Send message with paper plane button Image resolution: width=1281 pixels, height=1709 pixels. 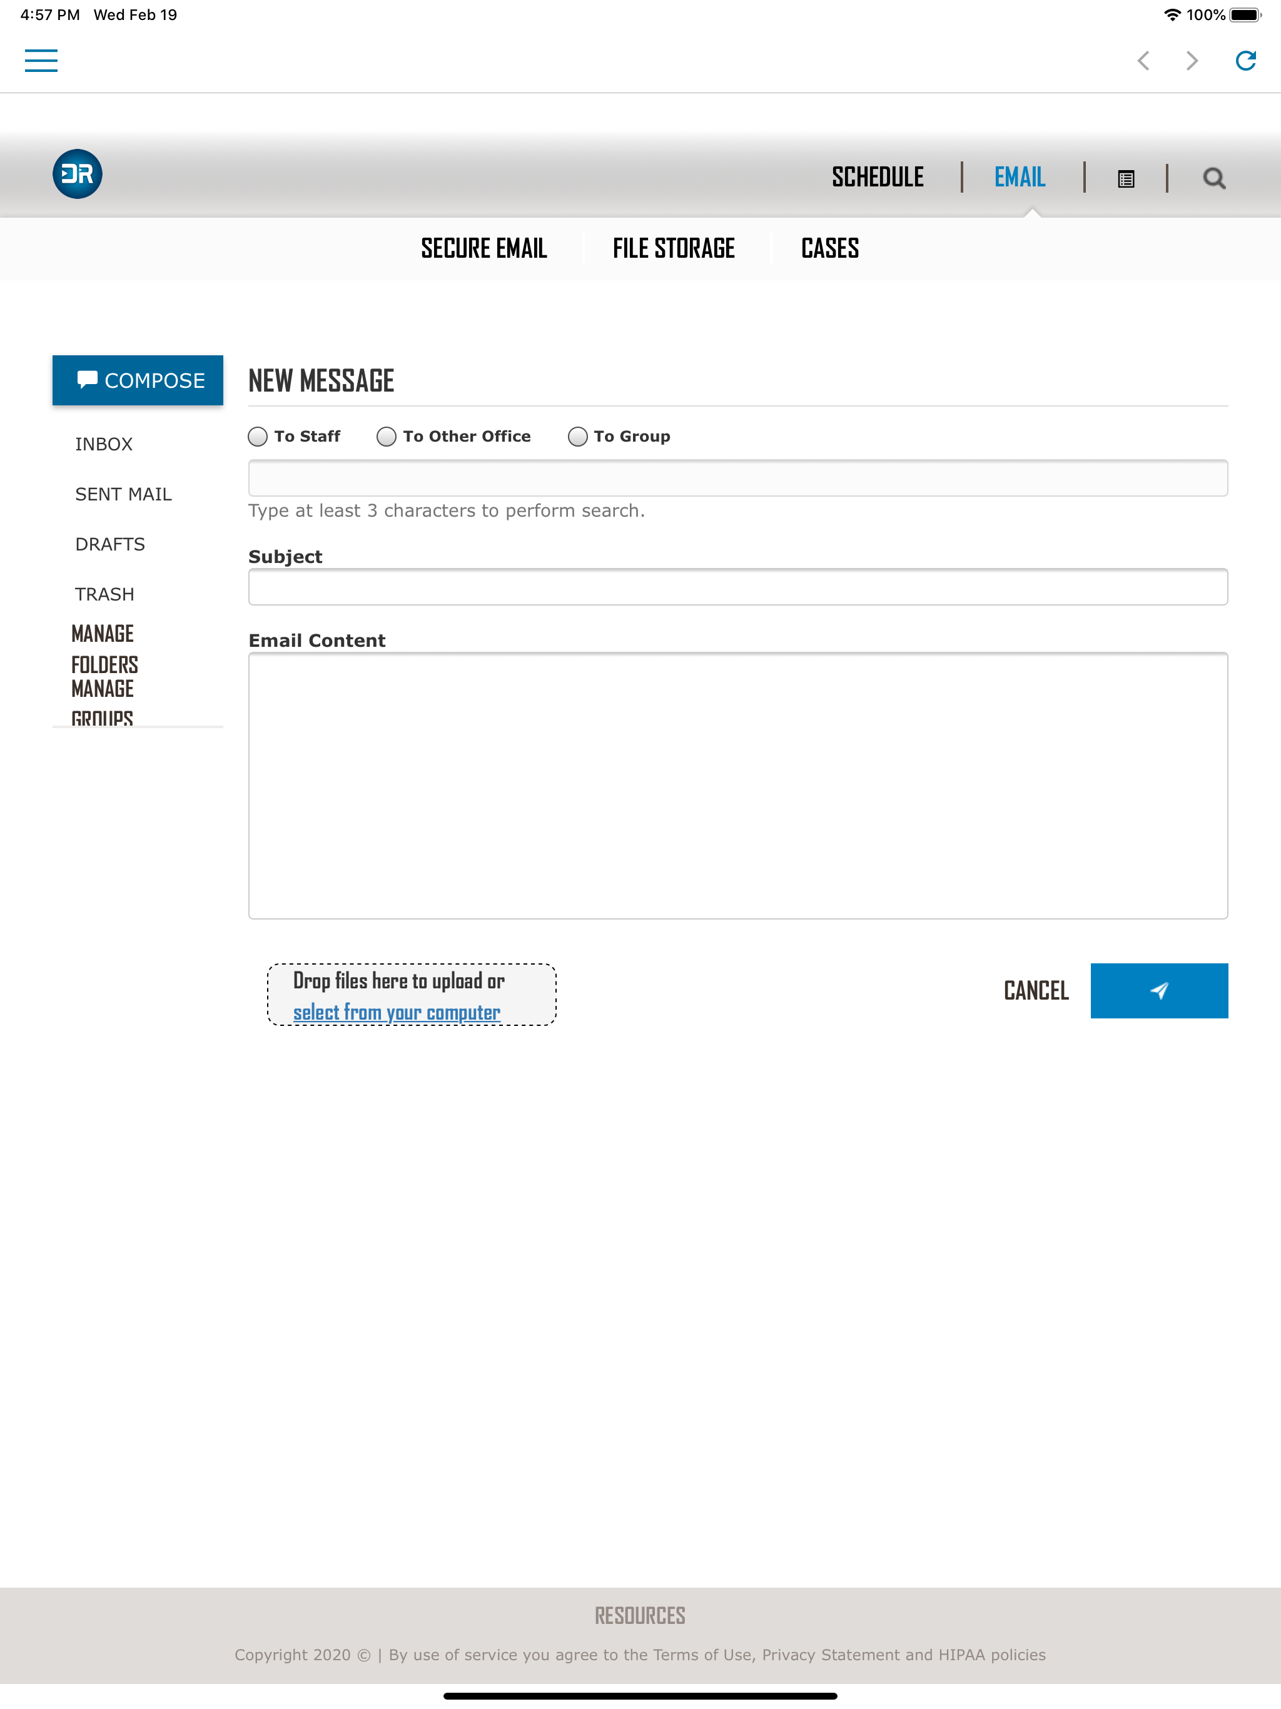[1159, 990]
